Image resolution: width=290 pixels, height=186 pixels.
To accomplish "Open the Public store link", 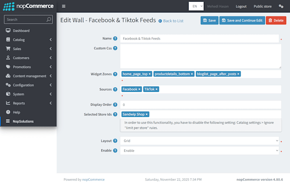I will tap(262, 6).
